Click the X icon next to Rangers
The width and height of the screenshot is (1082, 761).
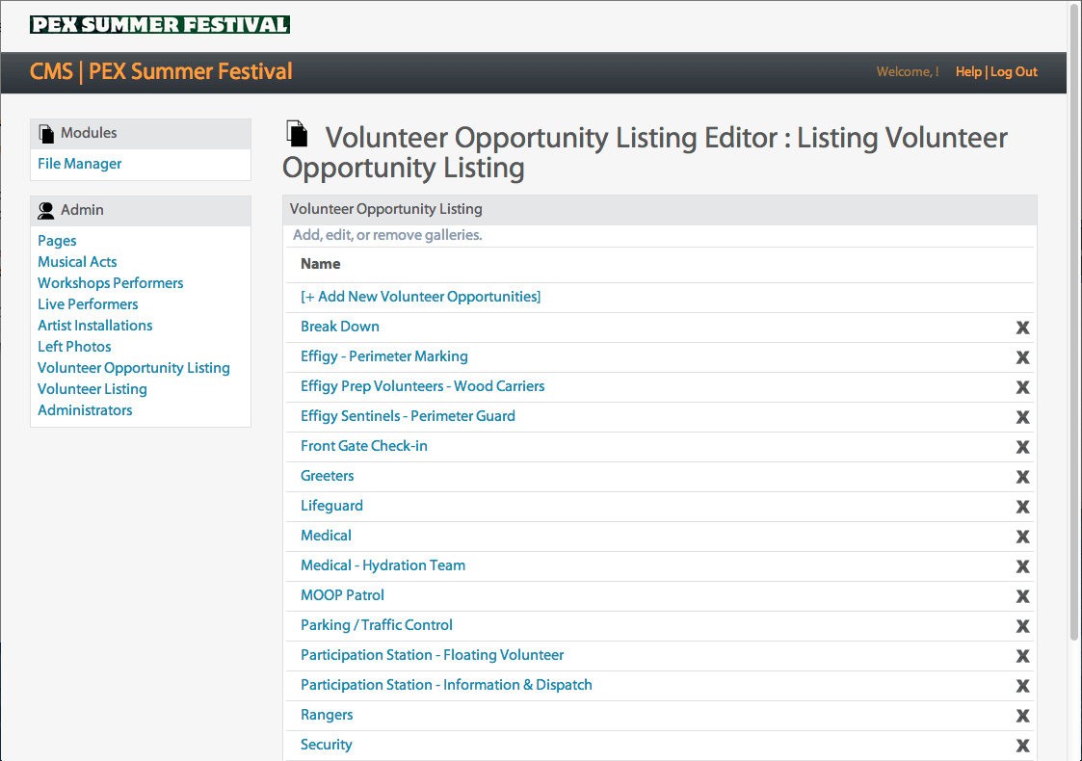pyautogui.click(x=1022, y=716)
